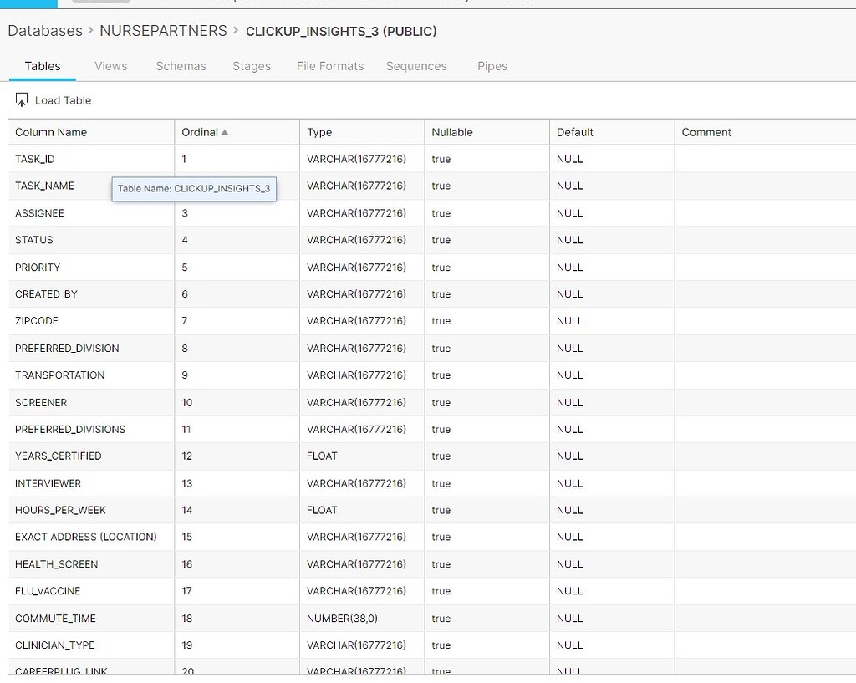856x683 pixels.
Task: Switch to the Views tab
Action: click(x=110, y=66)
